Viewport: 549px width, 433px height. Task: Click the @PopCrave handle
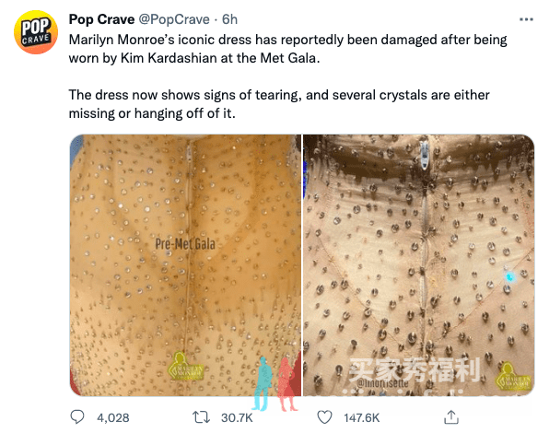point(174,19)
